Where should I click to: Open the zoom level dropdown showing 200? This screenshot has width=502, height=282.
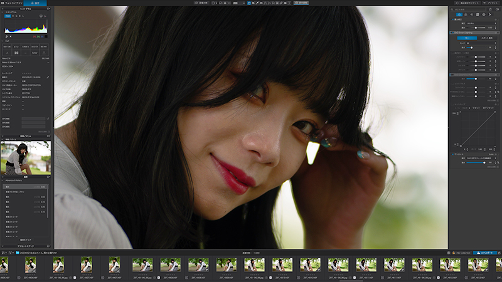click(x=239, y=3)
